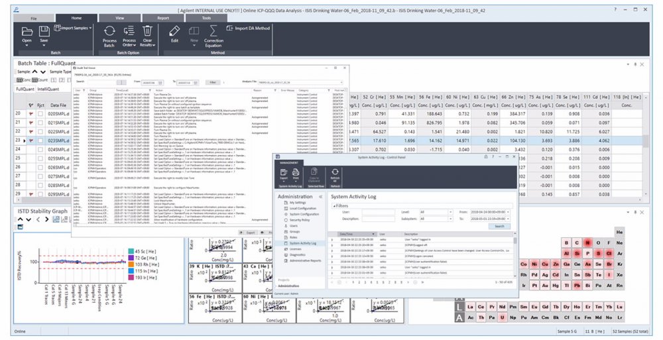
Task: Click the previous sample up arrow in Batch Table
Action: pos(35,72)
